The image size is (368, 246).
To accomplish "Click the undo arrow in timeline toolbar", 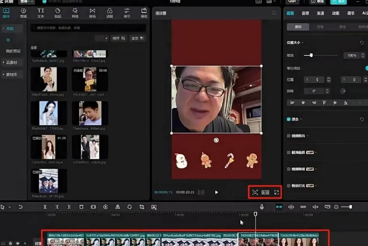I will (x=20, y=207).
